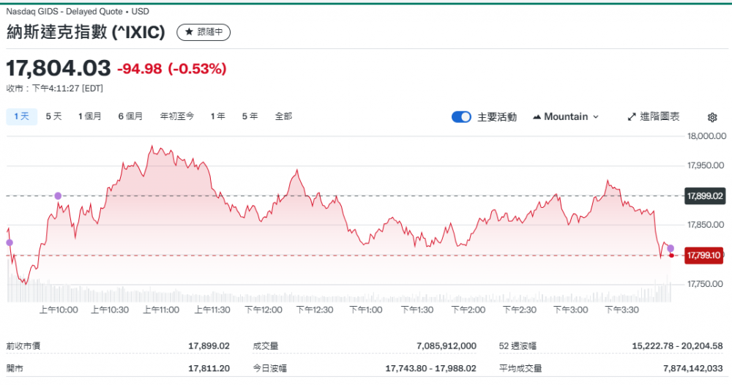Select the 1天 time range tab

(21, 116)
